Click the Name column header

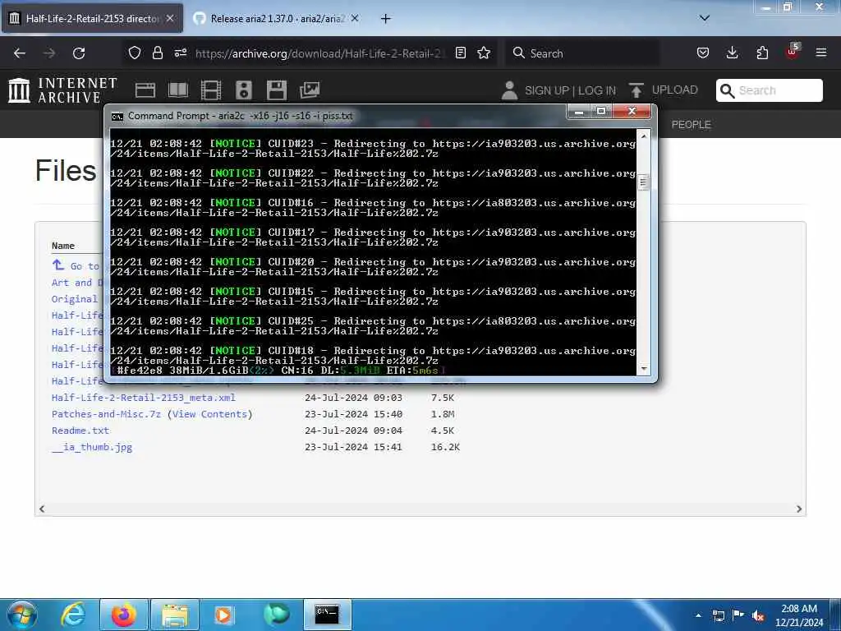click(x=62, y=246)
